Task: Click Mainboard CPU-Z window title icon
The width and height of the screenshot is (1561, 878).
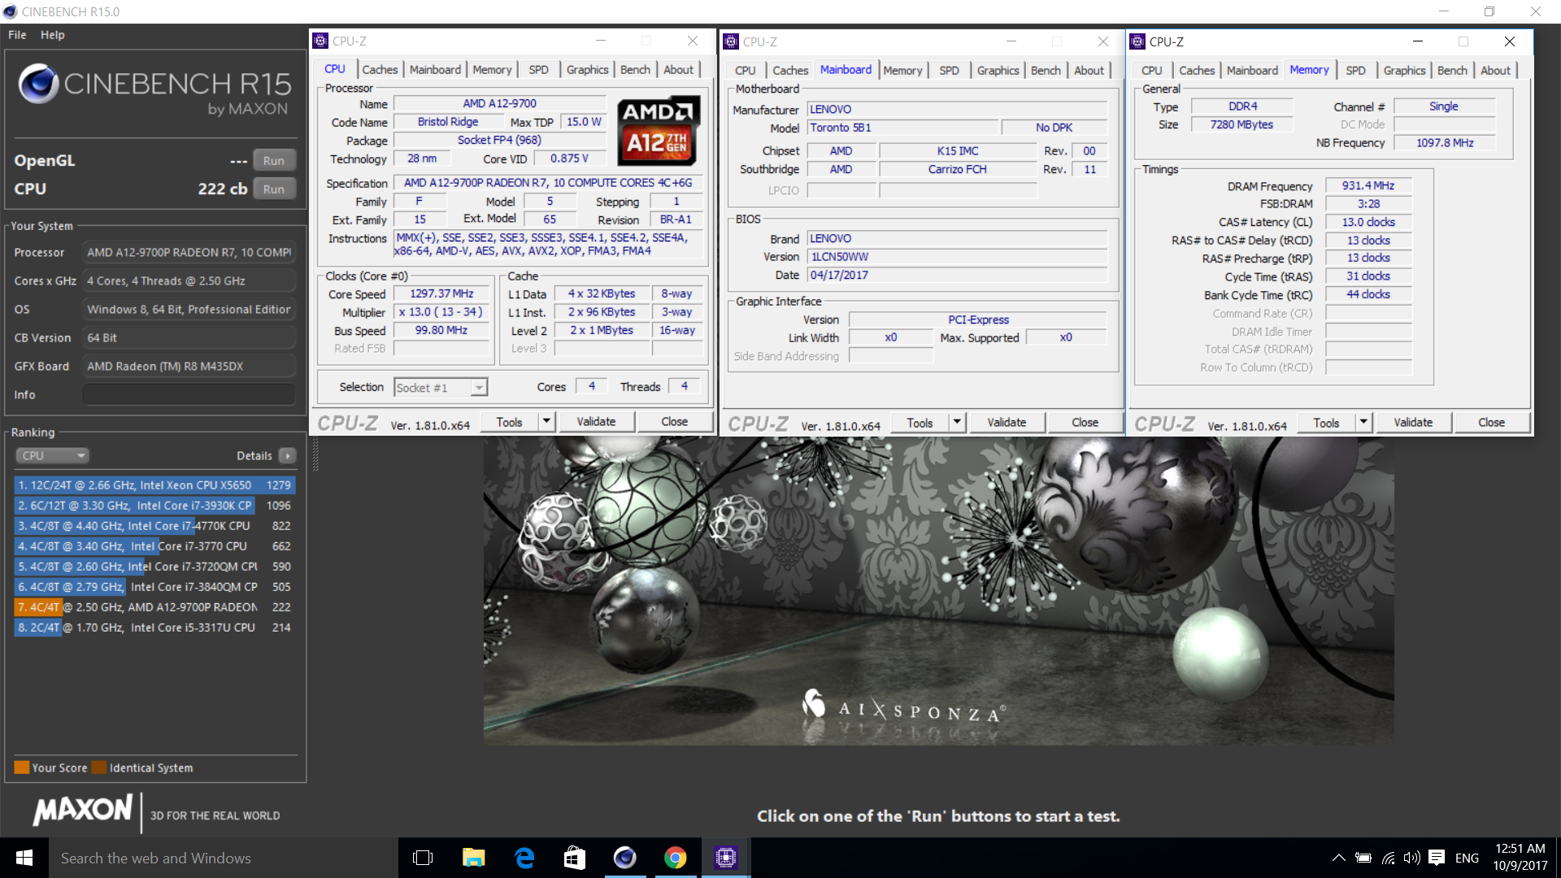Action: (x=731, y=41)
